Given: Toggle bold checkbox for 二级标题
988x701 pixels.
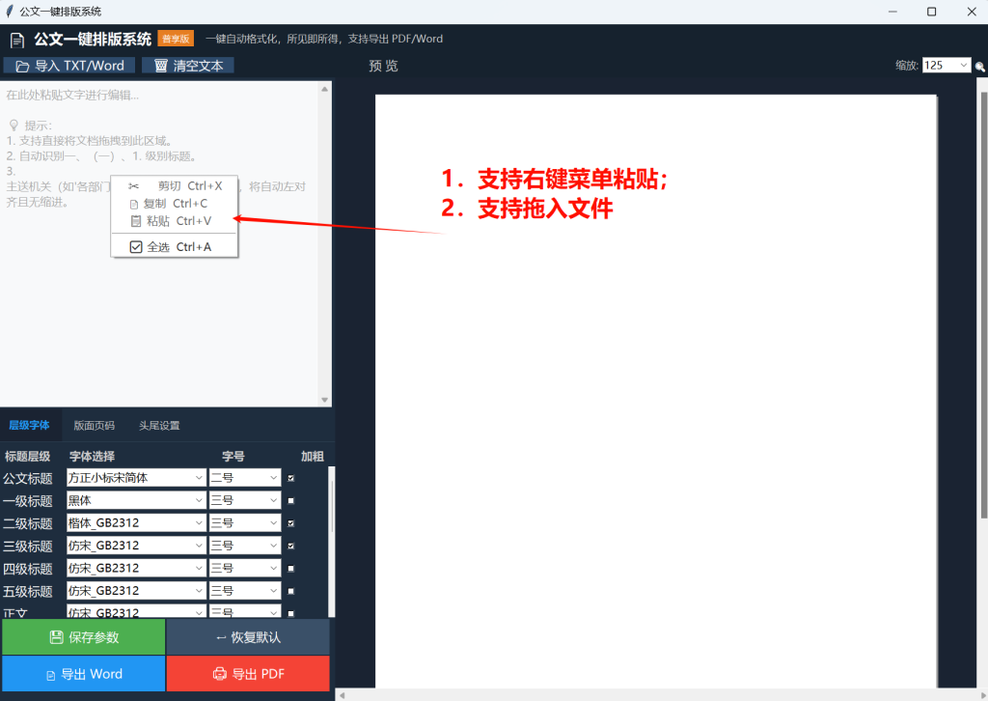Looking at the screenshot, I should pyautogui.click(x=291, y=523).
